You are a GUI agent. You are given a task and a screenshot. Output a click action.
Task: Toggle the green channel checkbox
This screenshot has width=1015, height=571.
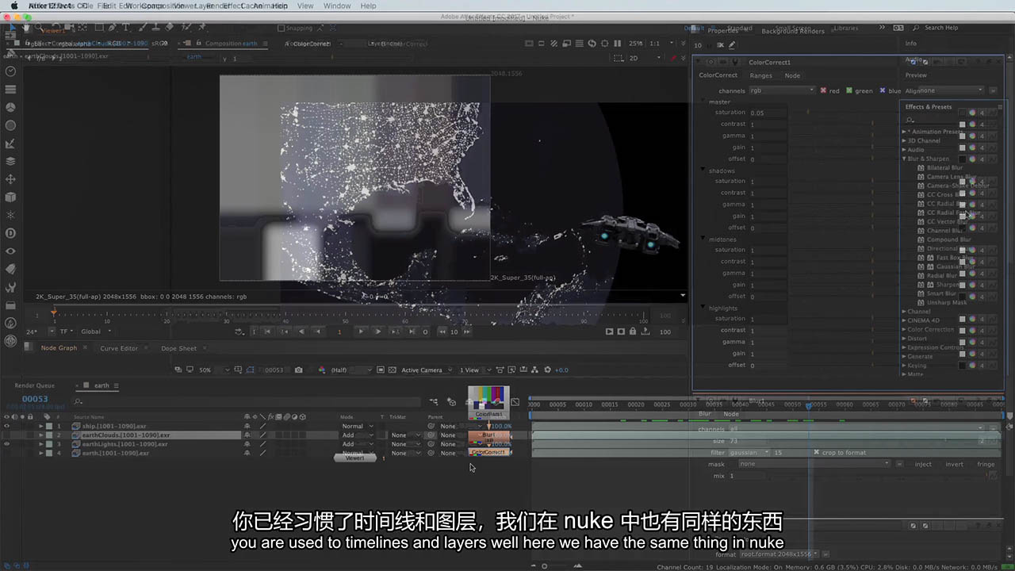(849, 90)
